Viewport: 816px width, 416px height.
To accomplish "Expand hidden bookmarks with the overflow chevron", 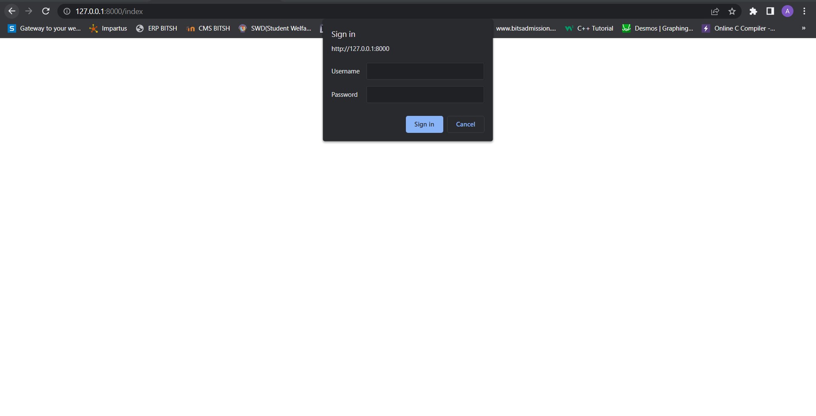I will coord(803,28).
